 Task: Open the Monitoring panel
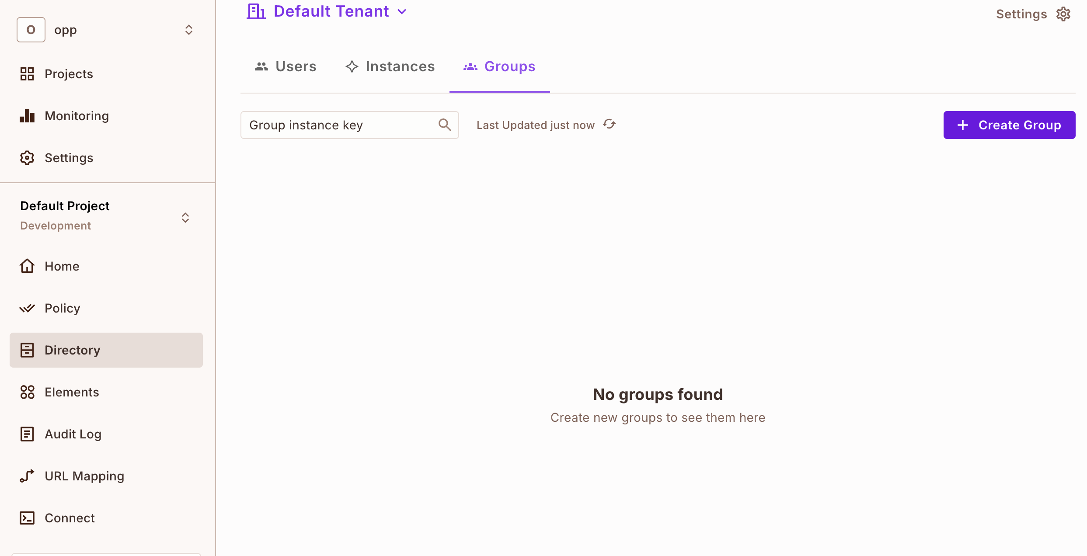[77, 116]
